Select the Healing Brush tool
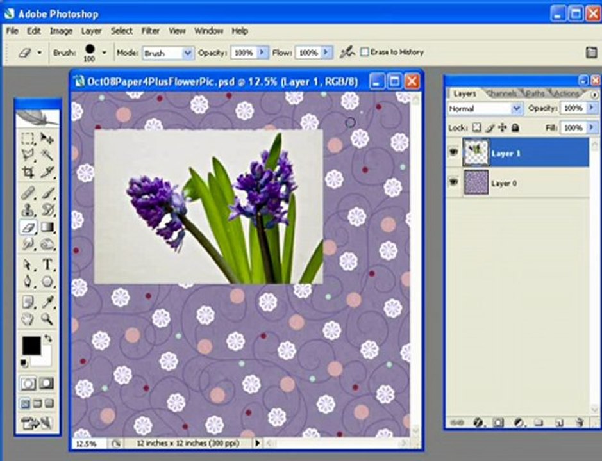This screenshot has width=602, height=461. click(x=28, y=193)
